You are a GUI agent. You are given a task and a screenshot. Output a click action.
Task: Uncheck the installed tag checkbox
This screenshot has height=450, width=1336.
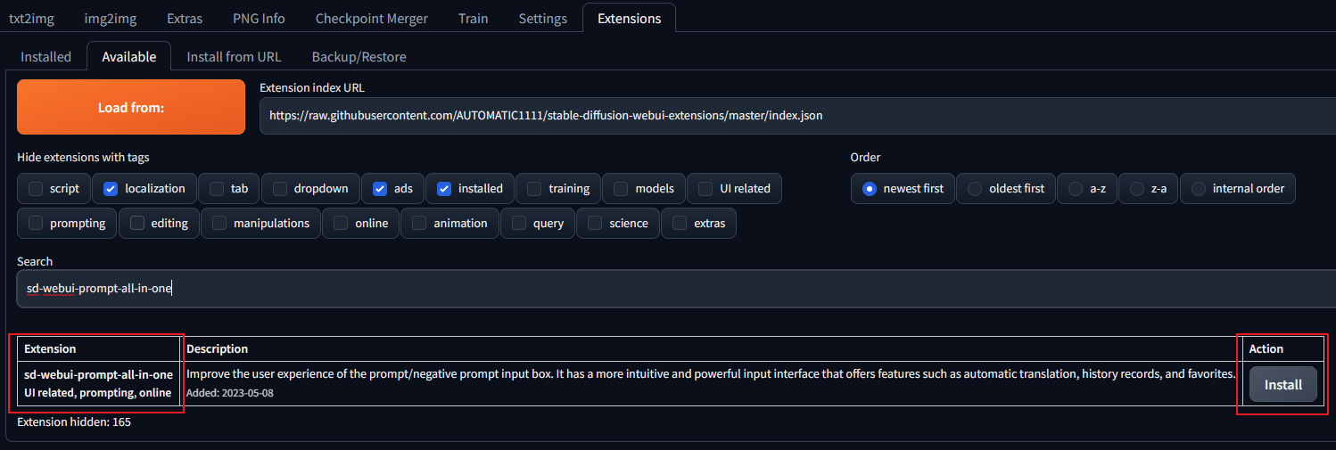coord(444,189)
